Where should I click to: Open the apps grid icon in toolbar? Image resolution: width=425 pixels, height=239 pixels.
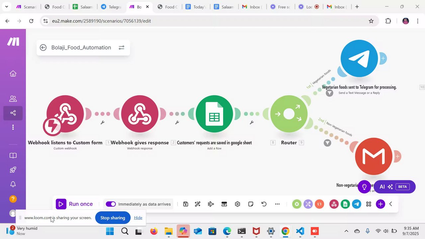click(369, 204)
